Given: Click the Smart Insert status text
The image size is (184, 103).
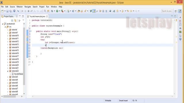Looking at the screenshot, I should [123, 100].
